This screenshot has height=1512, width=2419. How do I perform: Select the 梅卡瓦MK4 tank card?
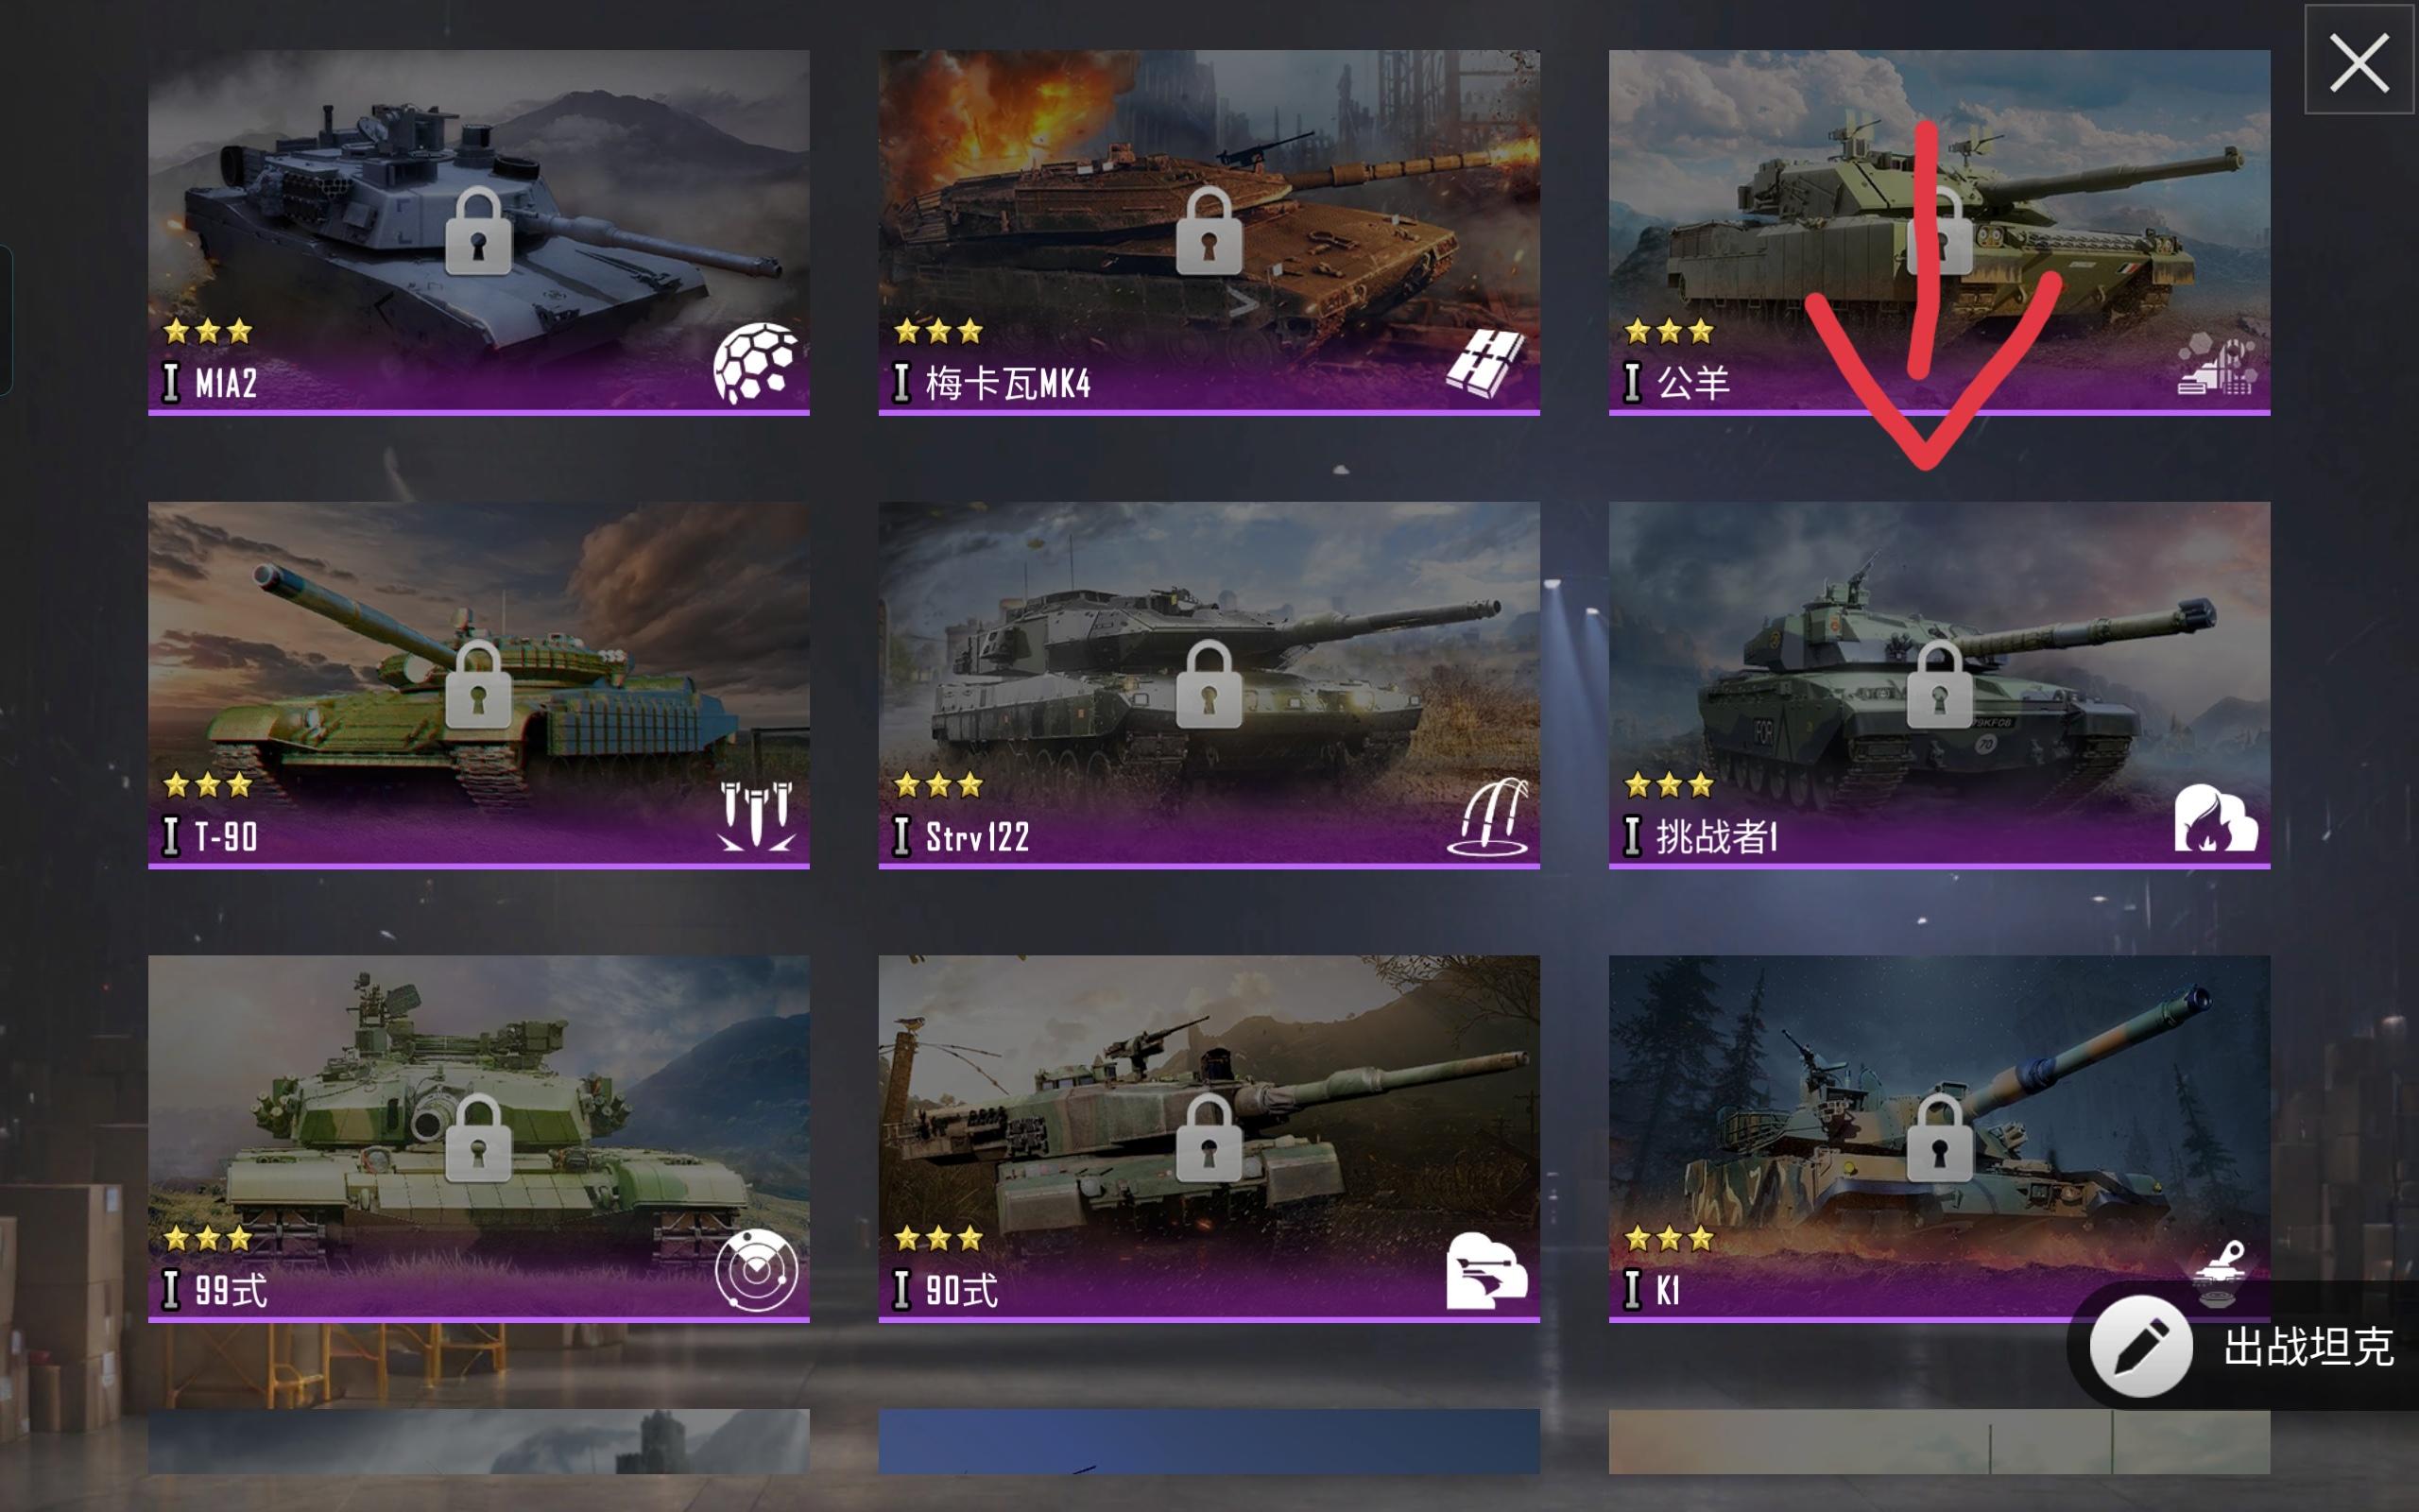pyautogui.click(x=1209, y=232)
